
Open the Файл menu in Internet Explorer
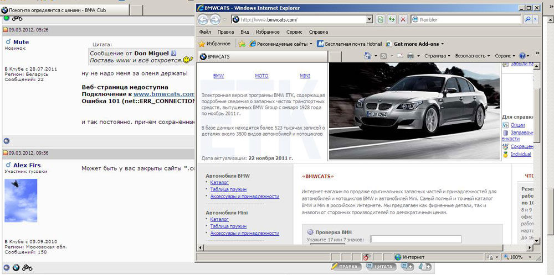click(x=205, y=31)
